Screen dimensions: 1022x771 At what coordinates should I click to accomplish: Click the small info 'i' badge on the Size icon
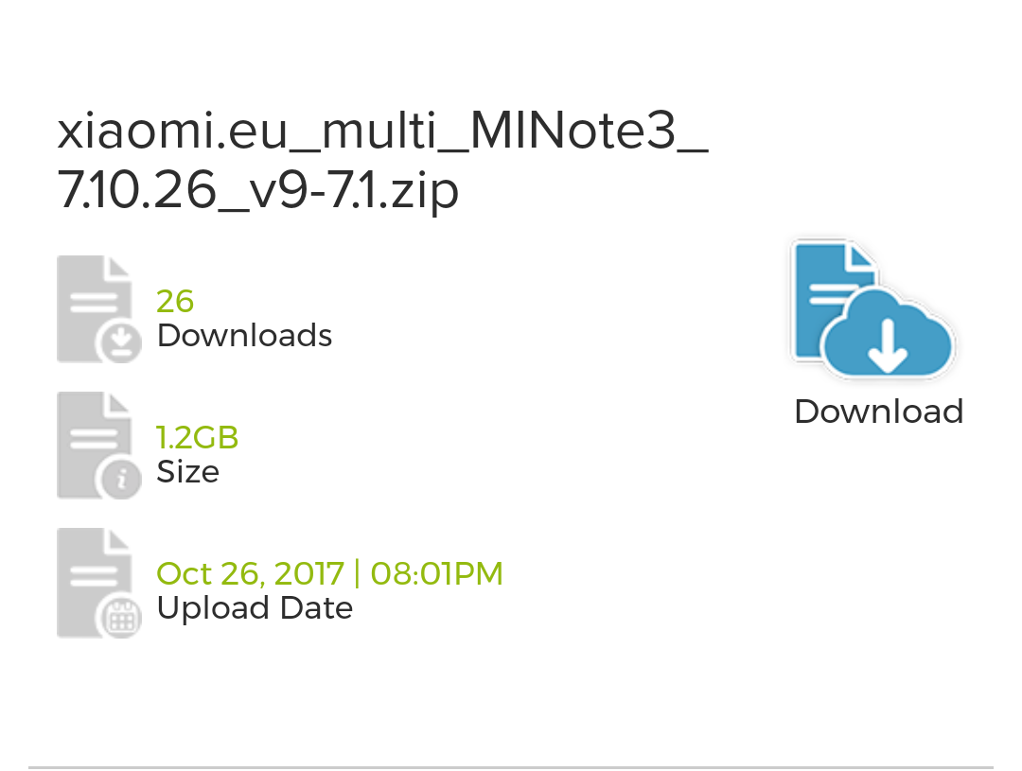[120, 480]
